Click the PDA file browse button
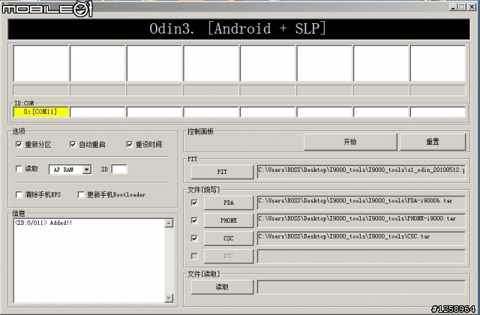Screen dimensions: 480x315 tap(229, 202)
